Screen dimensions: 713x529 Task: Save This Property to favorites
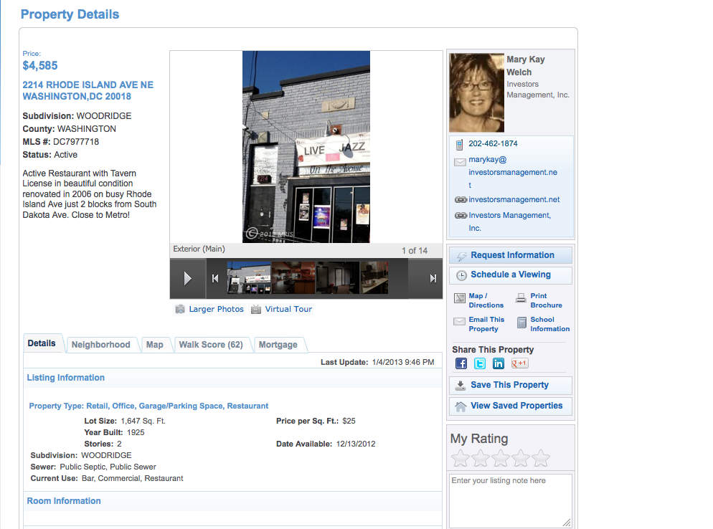[x=509, y=385]
